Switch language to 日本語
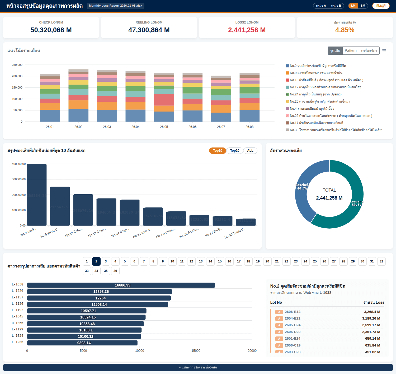The height and width of the screenshot is (374, 396). pyautogui.click(x=381, y=6)
